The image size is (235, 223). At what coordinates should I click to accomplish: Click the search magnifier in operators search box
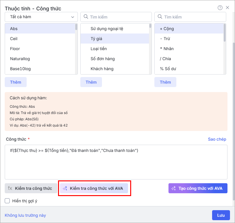coord(160,17)
